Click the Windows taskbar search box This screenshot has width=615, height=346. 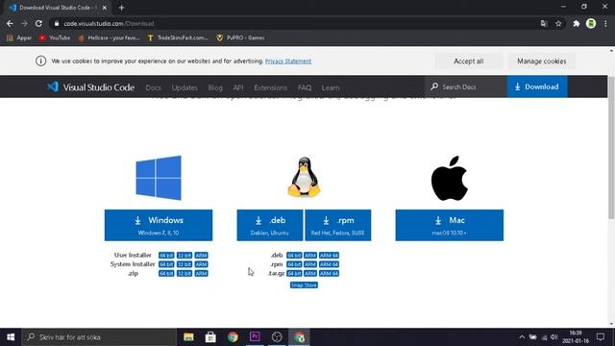[x=99, y=337]
